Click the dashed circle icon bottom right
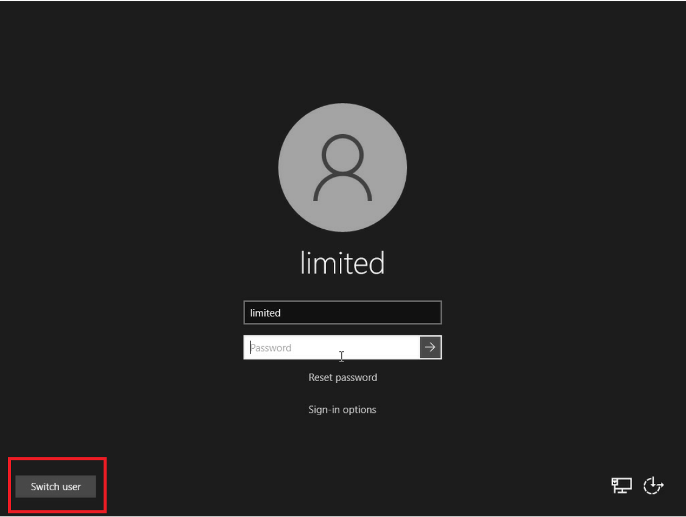This screenshot has height=517, width=686. 653,485
